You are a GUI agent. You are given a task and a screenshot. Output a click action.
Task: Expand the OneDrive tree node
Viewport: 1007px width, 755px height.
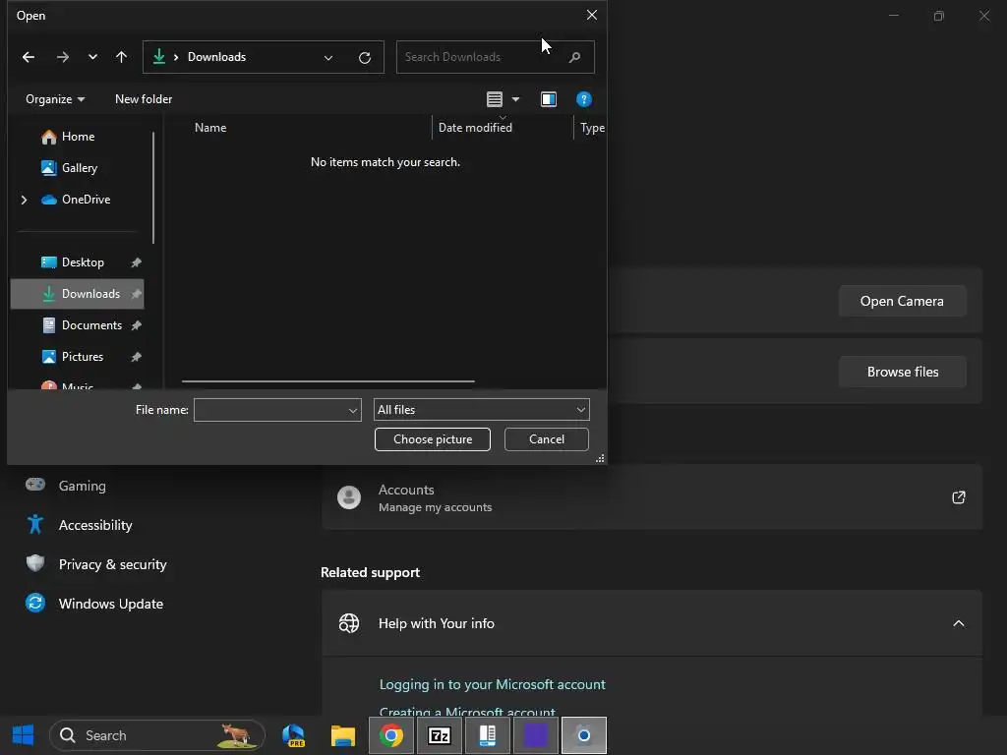24,200
